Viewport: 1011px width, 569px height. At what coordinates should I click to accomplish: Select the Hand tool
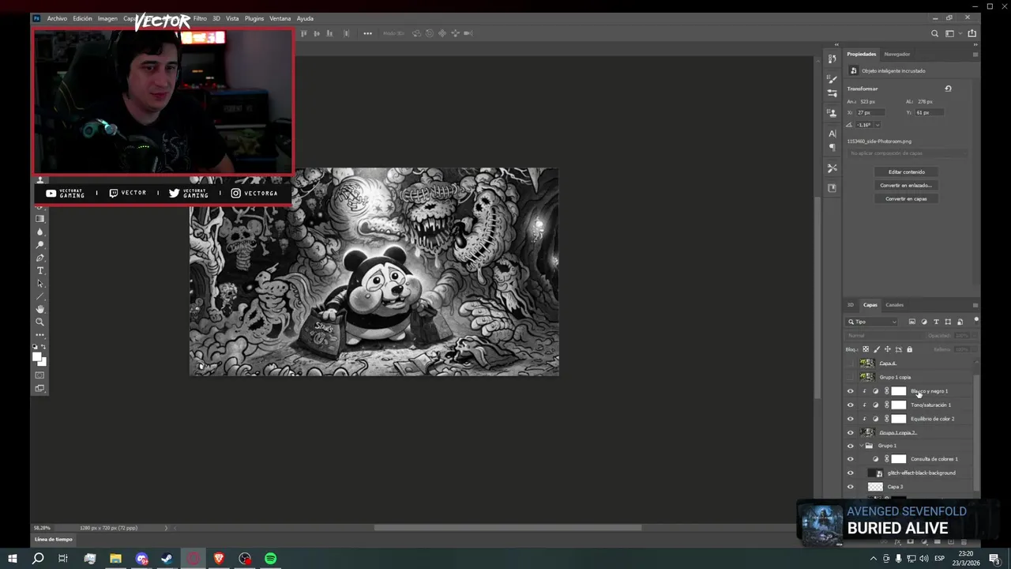[40, 309]
